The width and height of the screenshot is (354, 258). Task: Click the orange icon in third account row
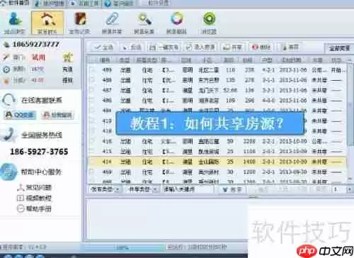6,81
